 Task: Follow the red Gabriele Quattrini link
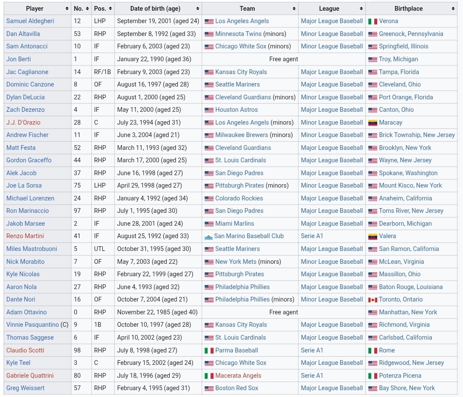click(x=30, y=376)
